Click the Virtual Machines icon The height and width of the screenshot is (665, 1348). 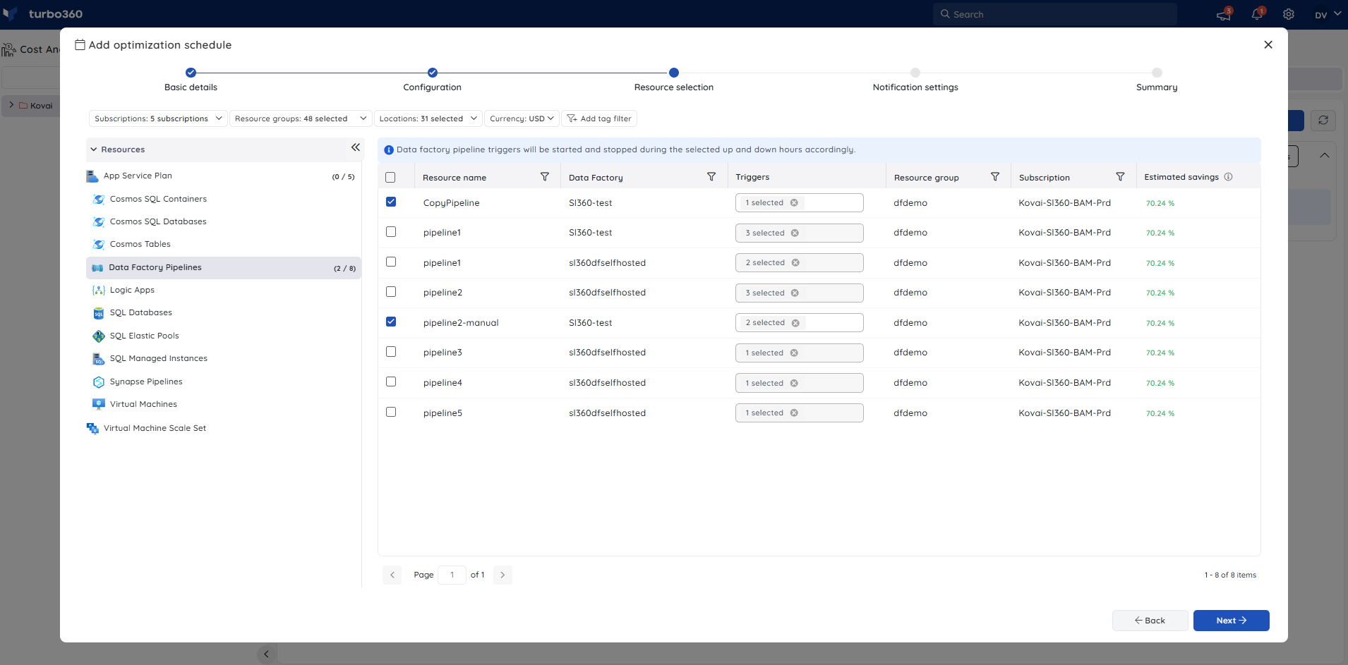tap(99, 405)
